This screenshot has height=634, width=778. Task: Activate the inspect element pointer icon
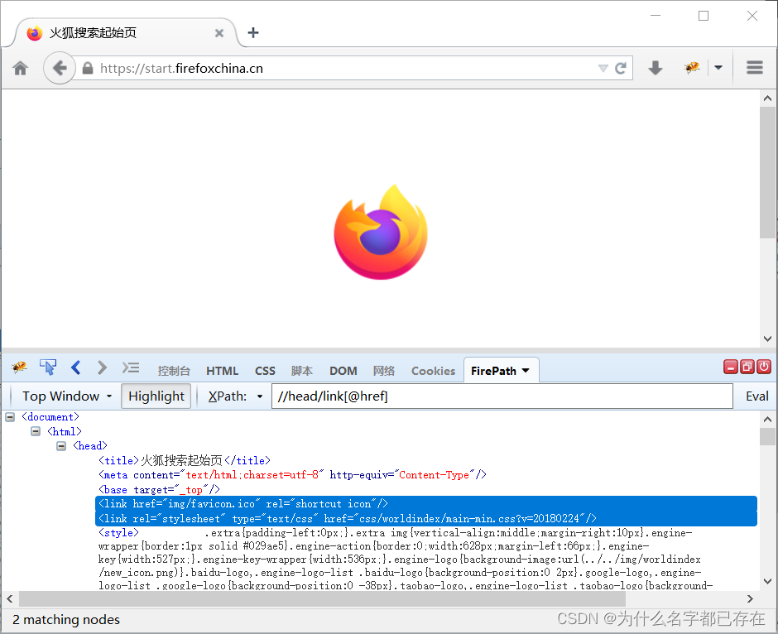click(x=48, y=367)
